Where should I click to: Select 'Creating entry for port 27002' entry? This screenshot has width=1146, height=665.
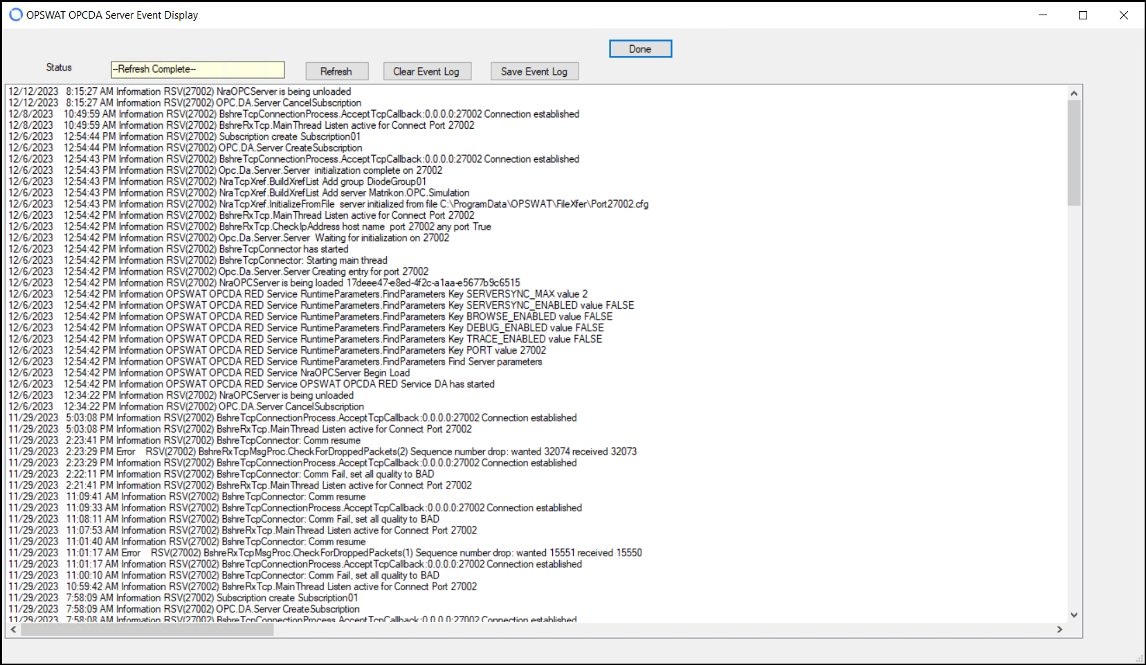pos(219,271)
